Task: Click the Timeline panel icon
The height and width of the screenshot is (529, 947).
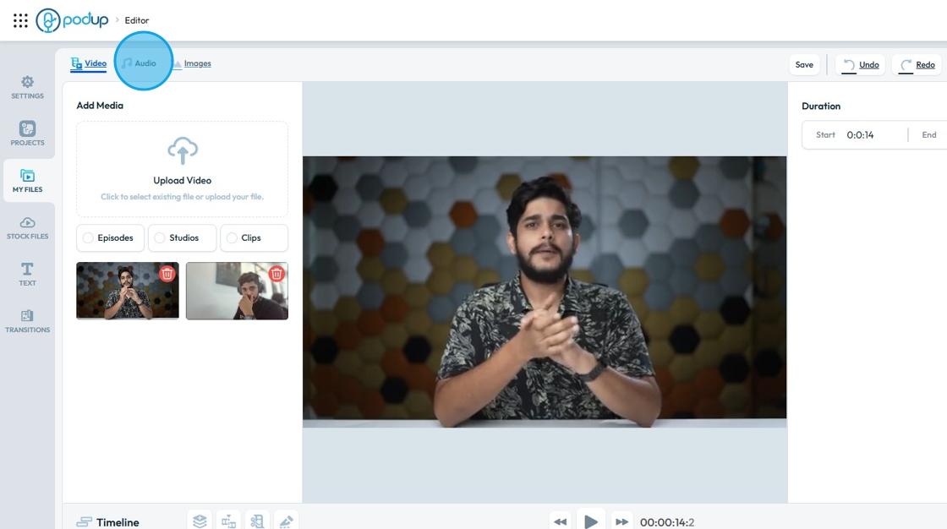Action: click(x=85, y=521)
